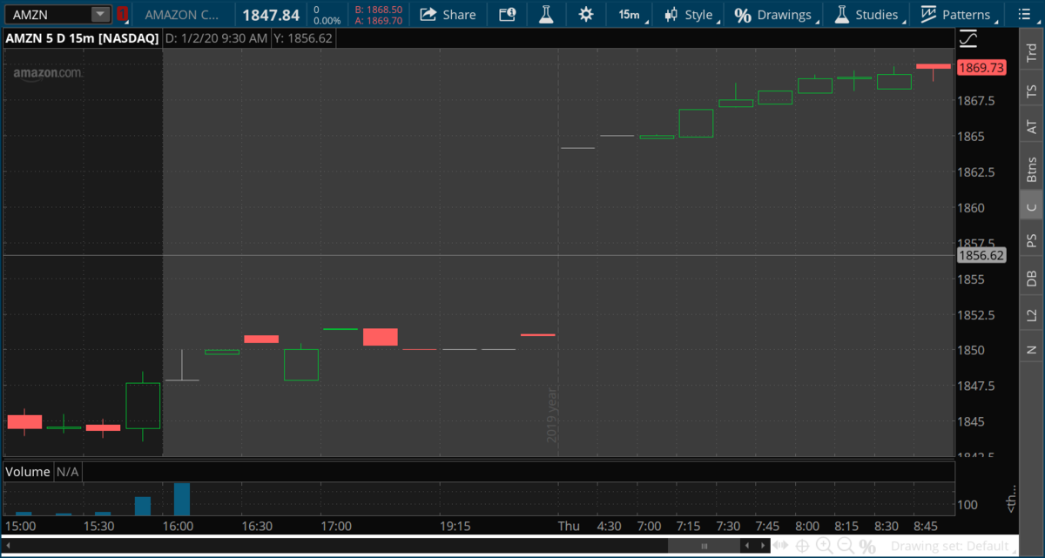The width and height of the screenshot is (1045, 558).
Task: Open the quote details icon next to Share
Action: 507,15
